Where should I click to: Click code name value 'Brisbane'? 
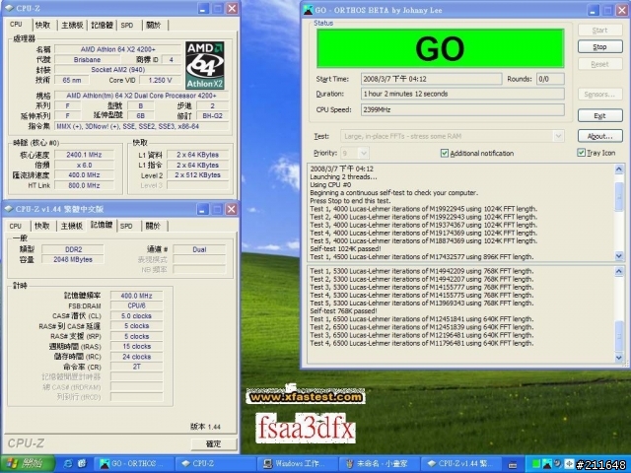tap(87, 59)
